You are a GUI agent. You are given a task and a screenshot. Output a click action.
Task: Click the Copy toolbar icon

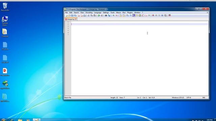(x=91, y=15)
